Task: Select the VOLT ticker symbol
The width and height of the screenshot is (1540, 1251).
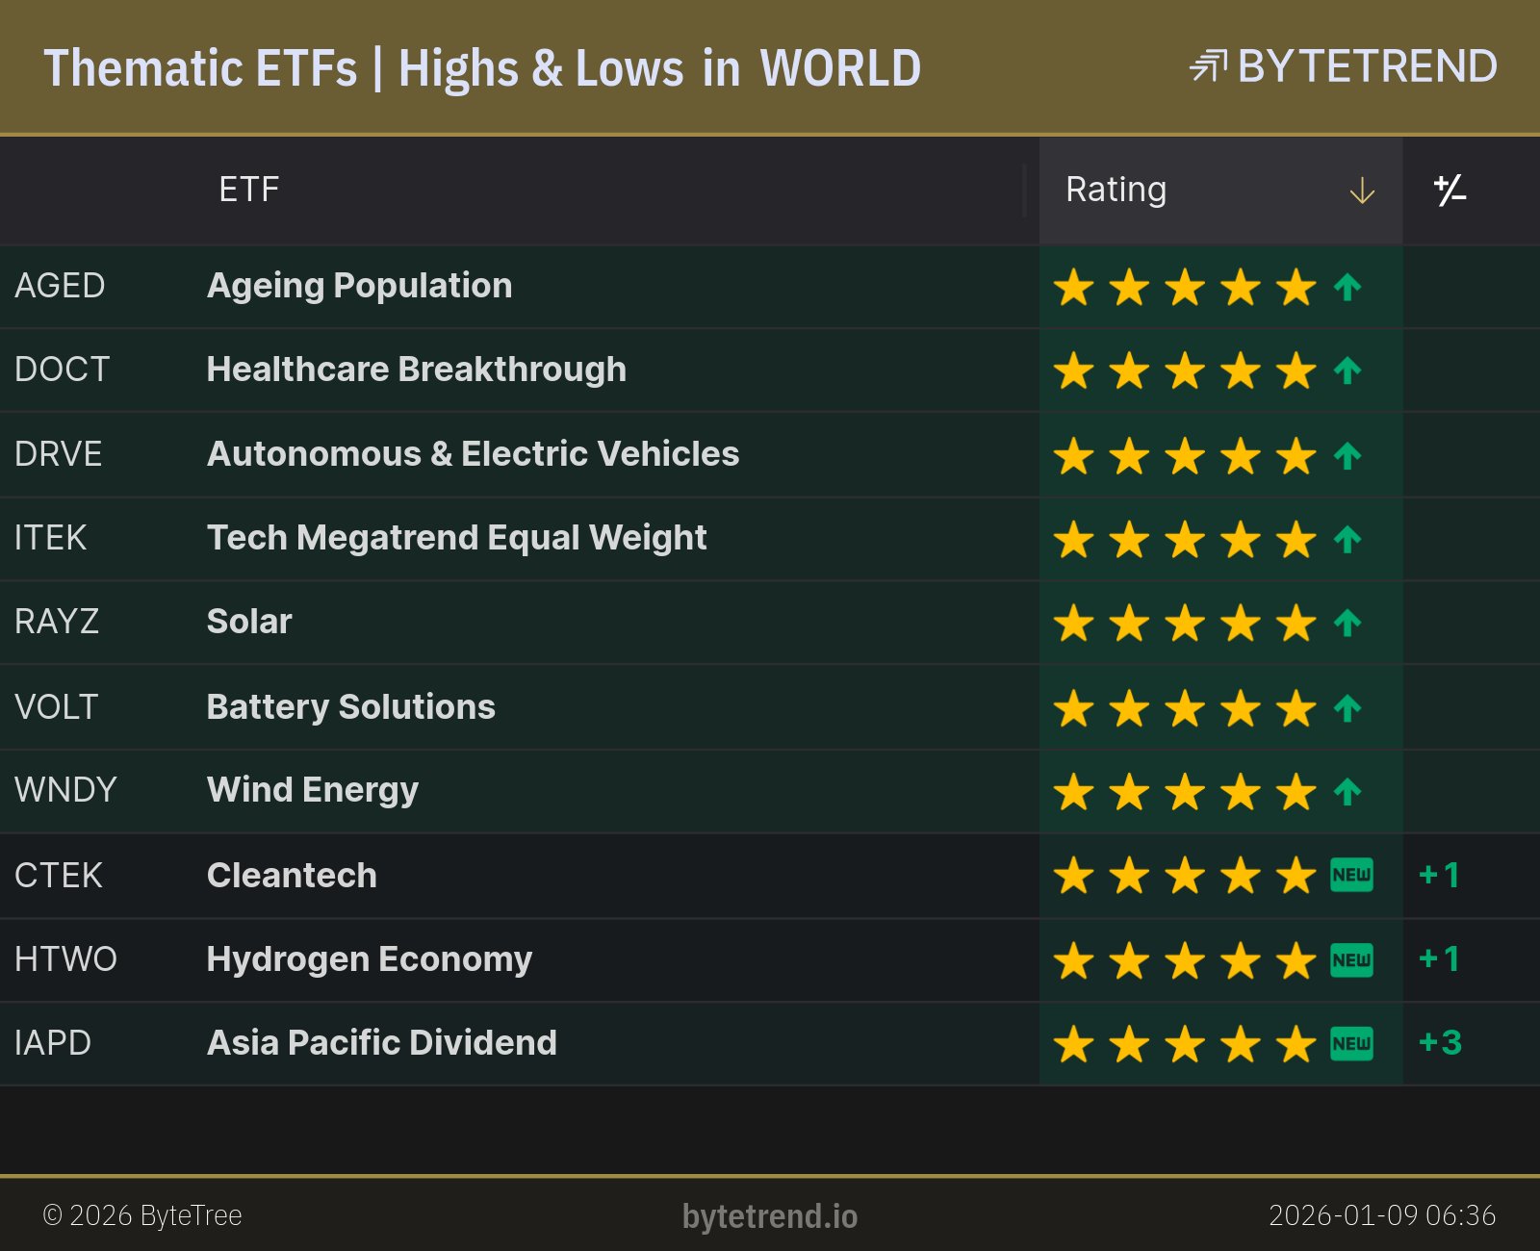Action: [56, 706]
